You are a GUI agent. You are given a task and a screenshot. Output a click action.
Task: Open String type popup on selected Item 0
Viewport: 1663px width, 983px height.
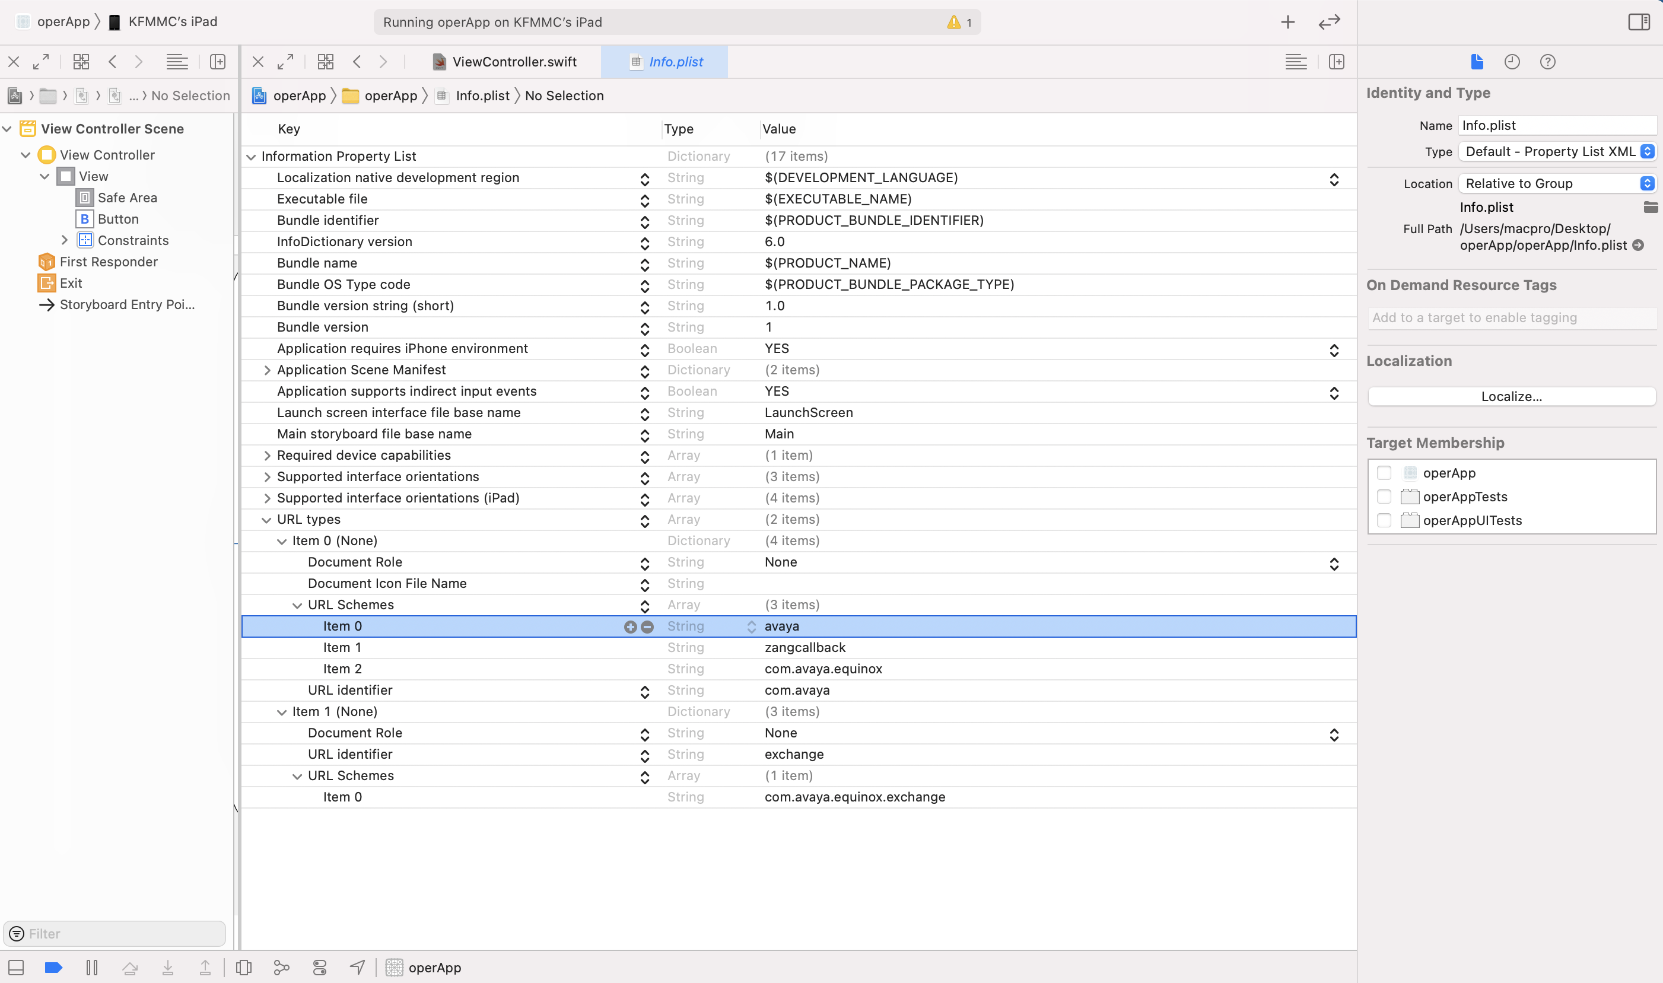pyautogui.click(x=751, y=626)
